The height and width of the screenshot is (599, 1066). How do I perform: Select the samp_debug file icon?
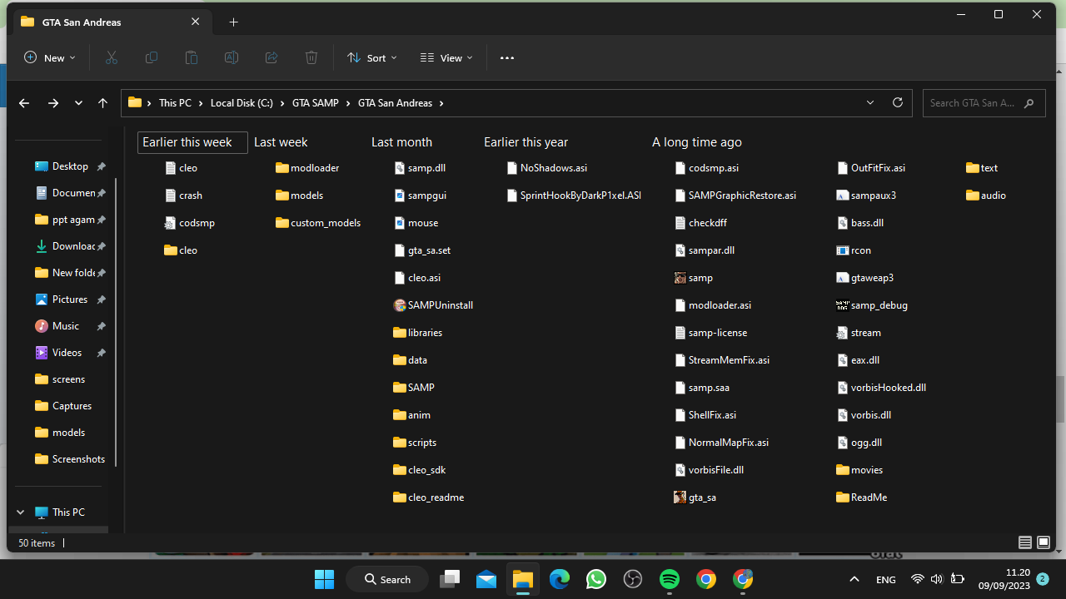[842, 305]
